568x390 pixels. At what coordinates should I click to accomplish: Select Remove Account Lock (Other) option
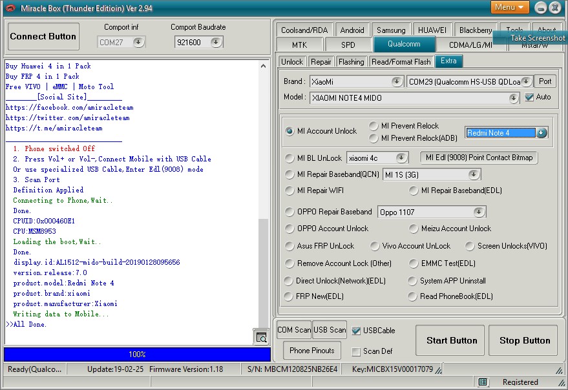289,263
